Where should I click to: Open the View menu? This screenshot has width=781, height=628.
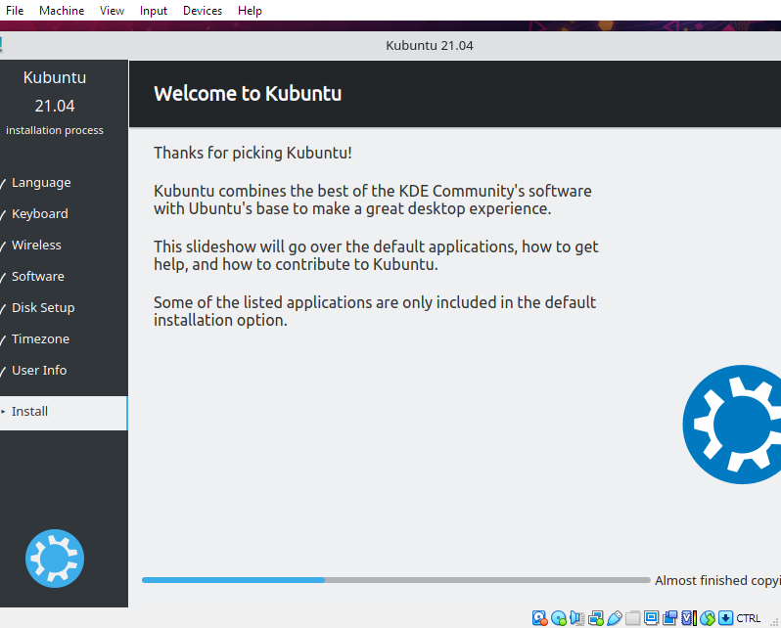tap(112, 11)
